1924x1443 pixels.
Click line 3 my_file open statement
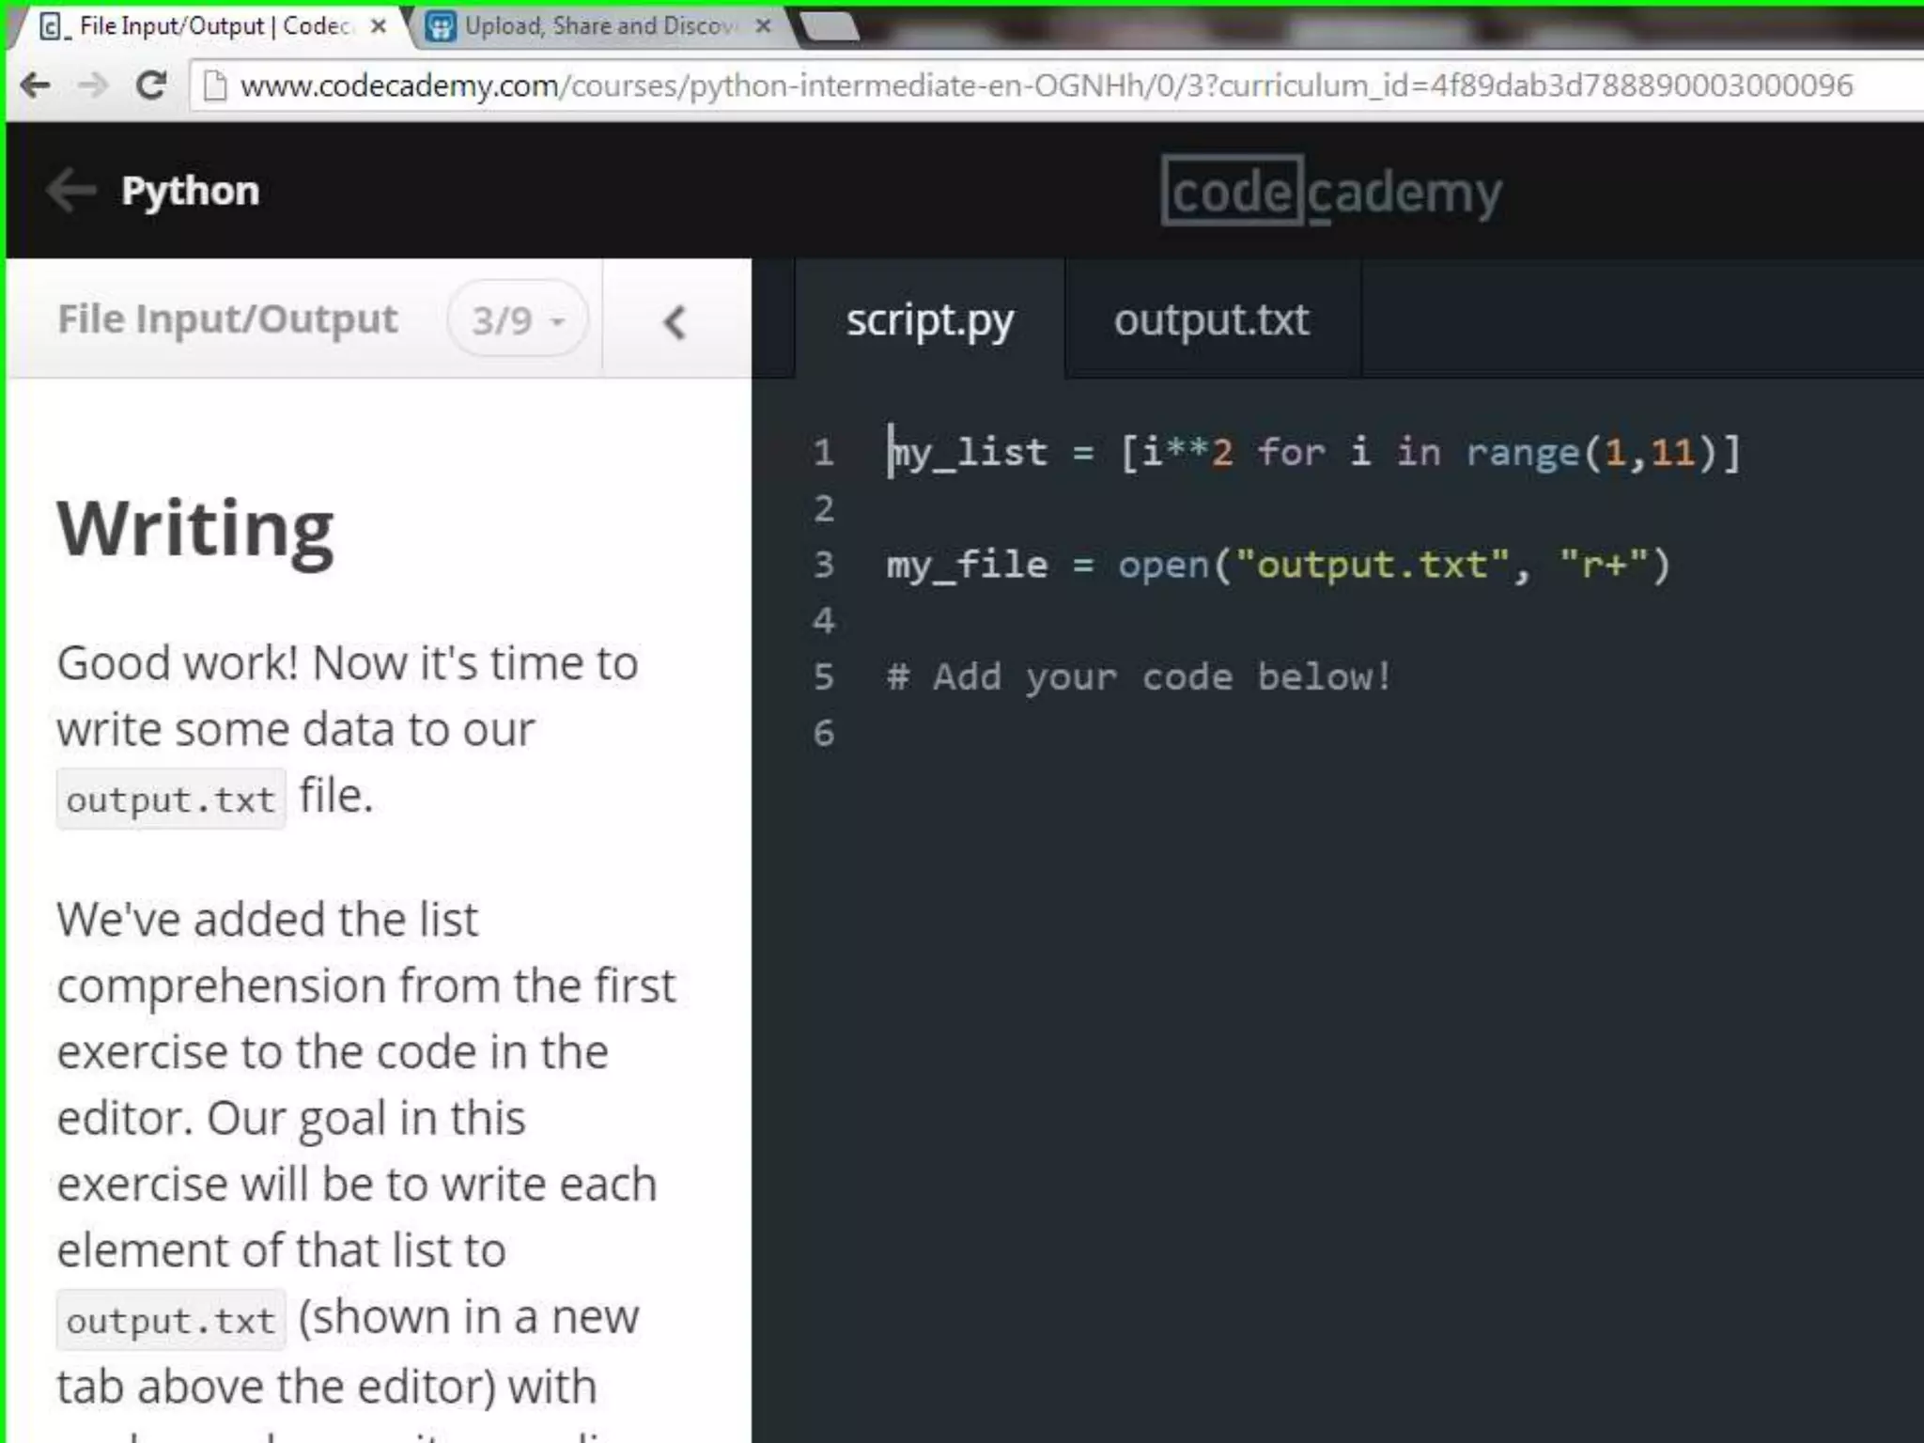coord(1279,565)
